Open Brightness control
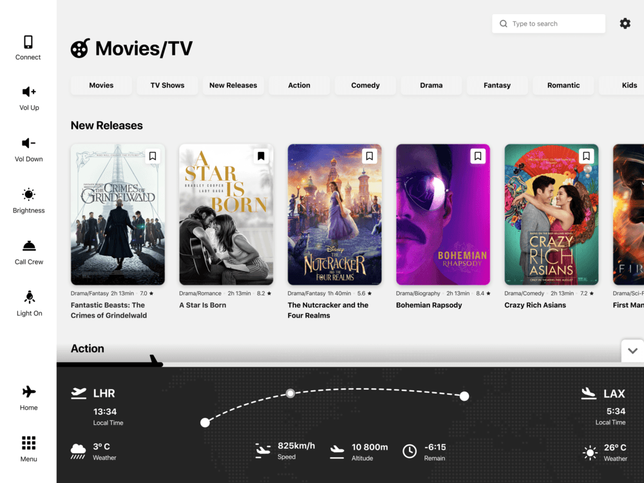 pyautogui.click(x=29, y=194)
